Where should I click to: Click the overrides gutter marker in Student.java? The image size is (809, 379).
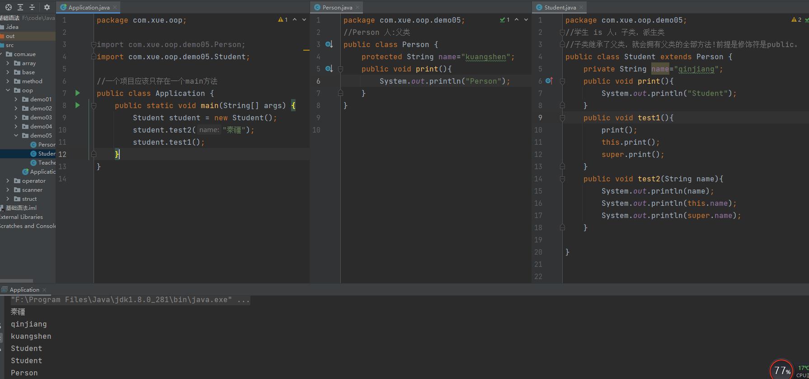(x=549, y=81)
